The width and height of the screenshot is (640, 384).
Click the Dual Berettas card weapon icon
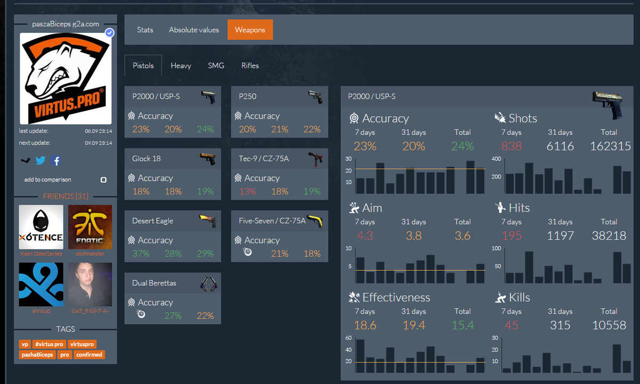click(x=209, y=283)
